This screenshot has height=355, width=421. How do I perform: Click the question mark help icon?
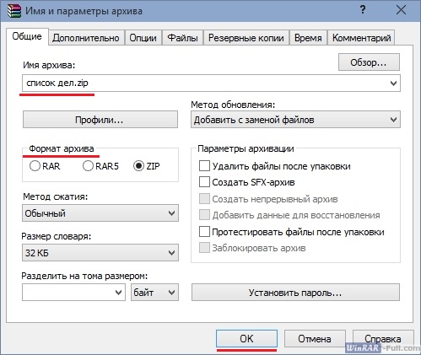pos(363,10)
